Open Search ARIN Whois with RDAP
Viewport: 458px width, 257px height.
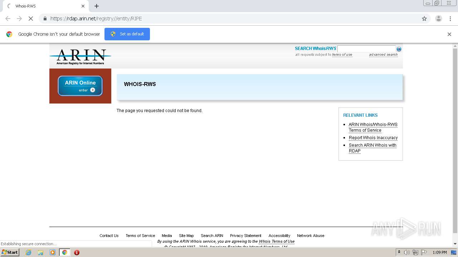(x=372, y=148)
